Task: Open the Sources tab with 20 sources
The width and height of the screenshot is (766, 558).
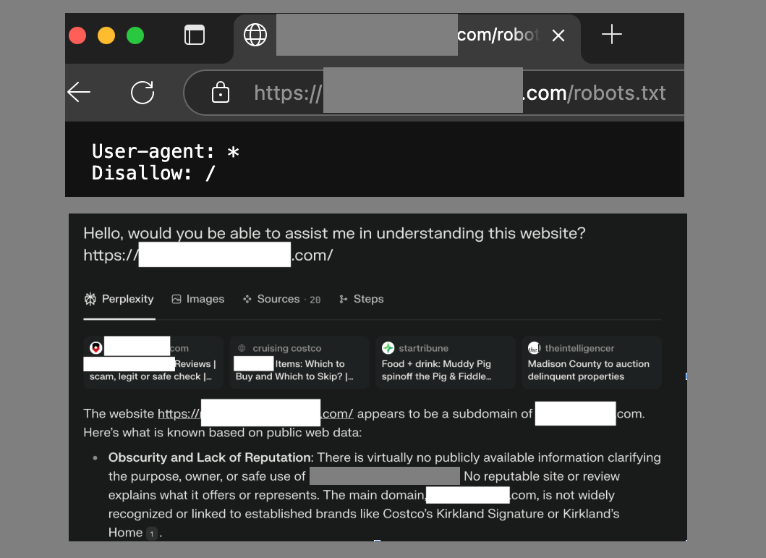Action: [x=282, y=299]
